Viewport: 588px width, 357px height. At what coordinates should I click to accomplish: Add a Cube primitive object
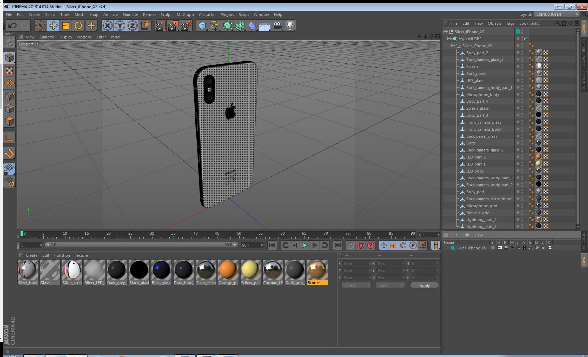point(202,25)
